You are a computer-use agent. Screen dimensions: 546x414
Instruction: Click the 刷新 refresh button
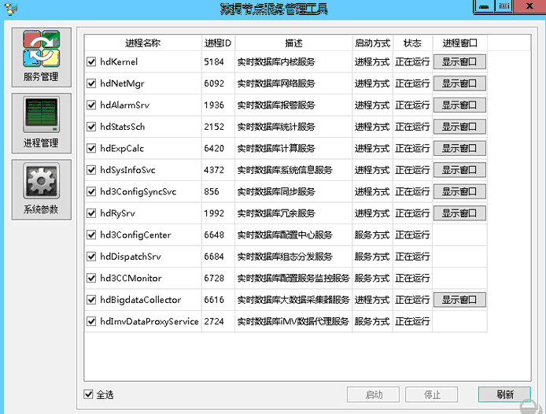504,394
